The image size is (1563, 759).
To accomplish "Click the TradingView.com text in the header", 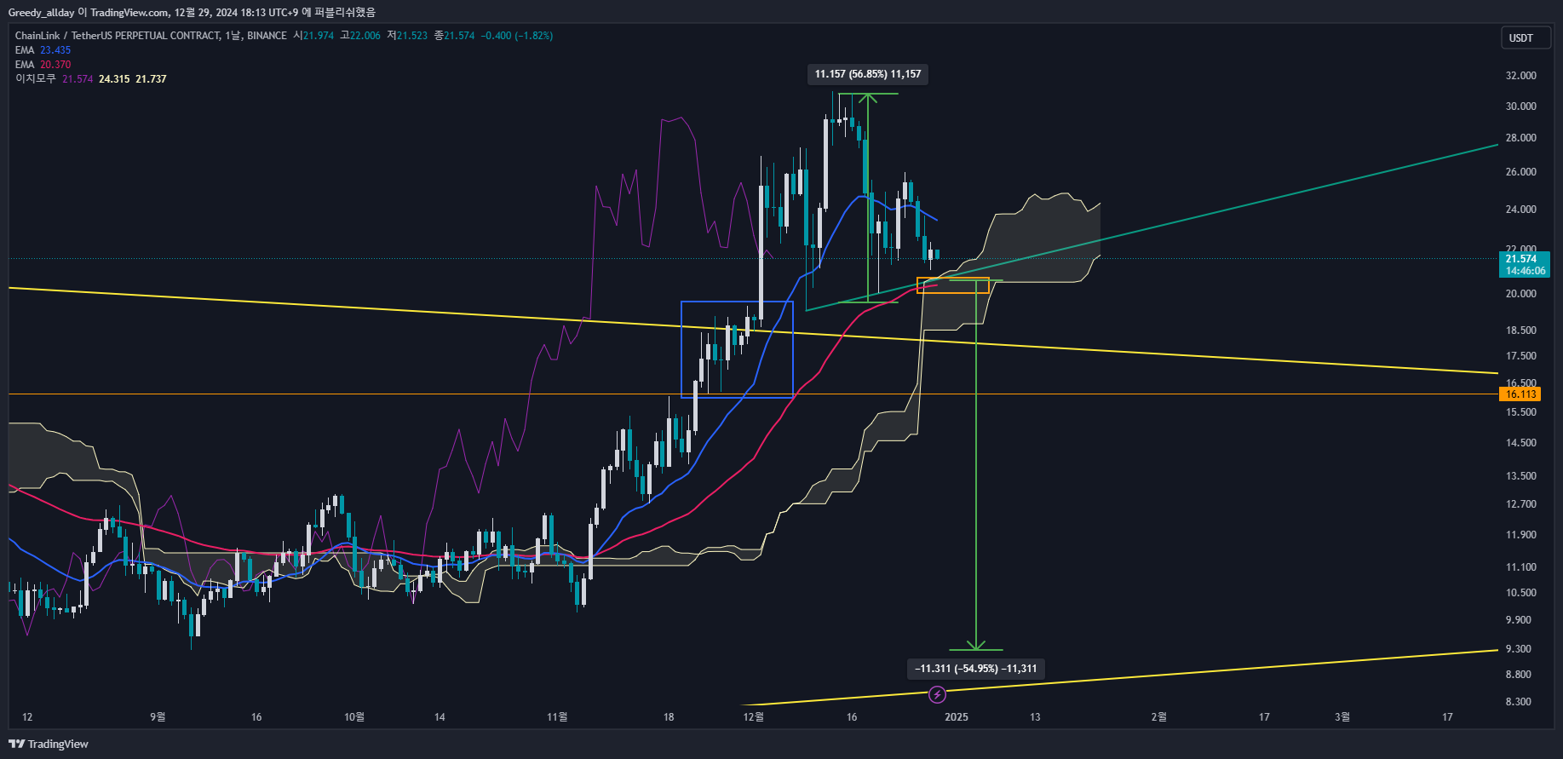I will coord(129,13).
